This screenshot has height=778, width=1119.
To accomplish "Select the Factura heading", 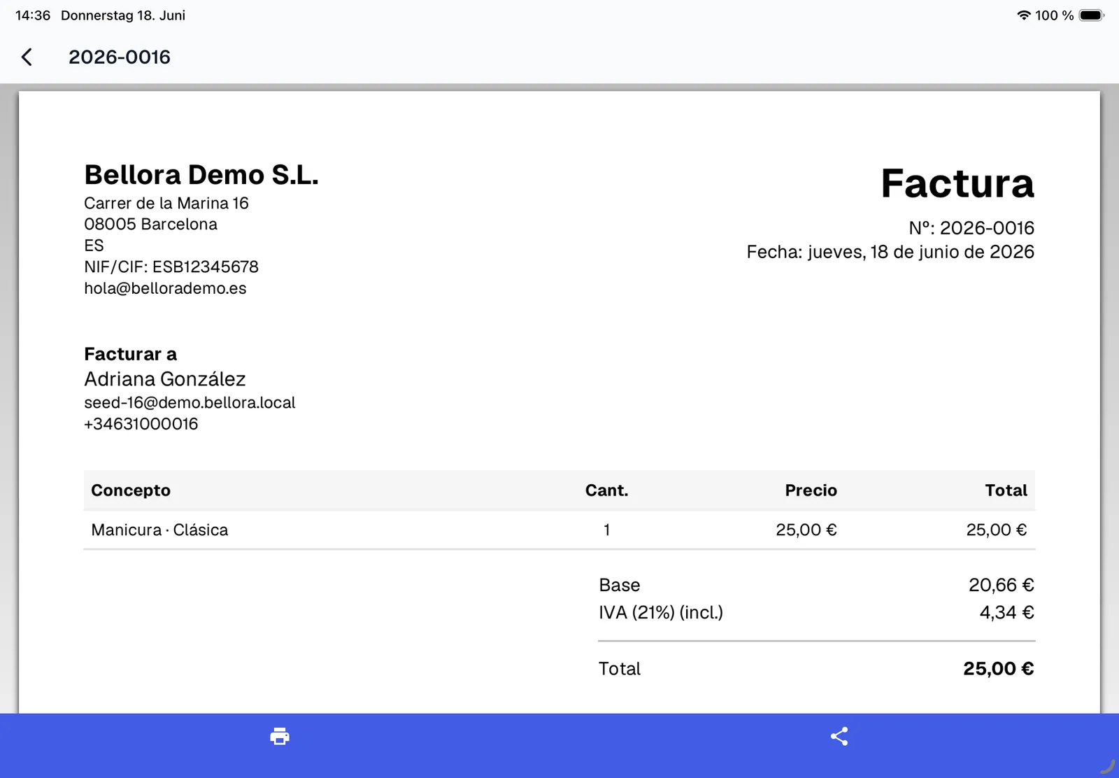I will point(957,183).
